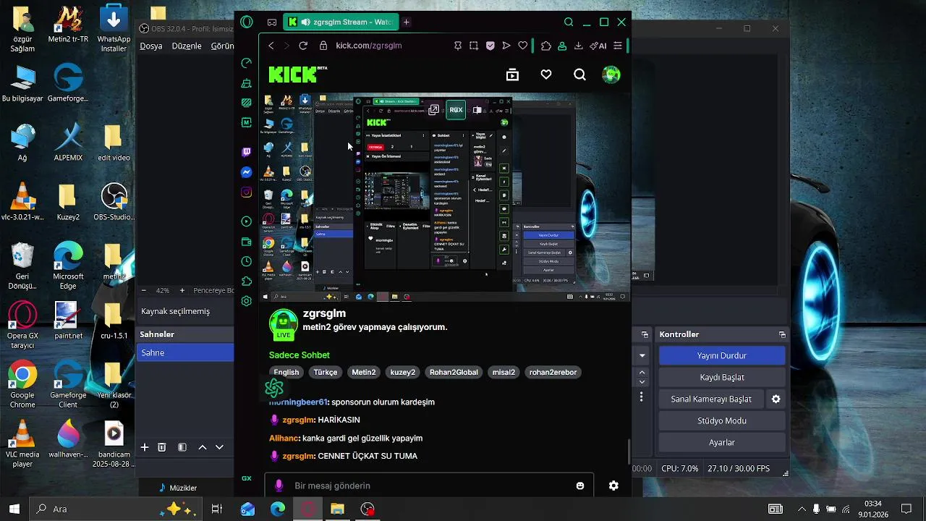Screen dimensions: 926x521
Task: Move scene up in OBS
Action: point(203,447)
